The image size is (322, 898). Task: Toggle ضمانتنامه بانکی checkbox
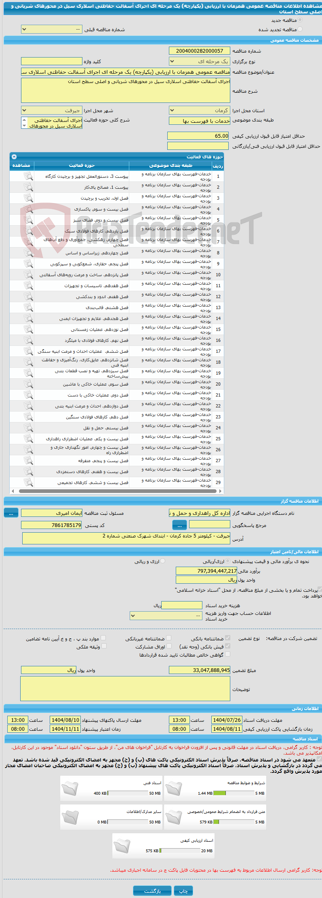pos(227,638)
